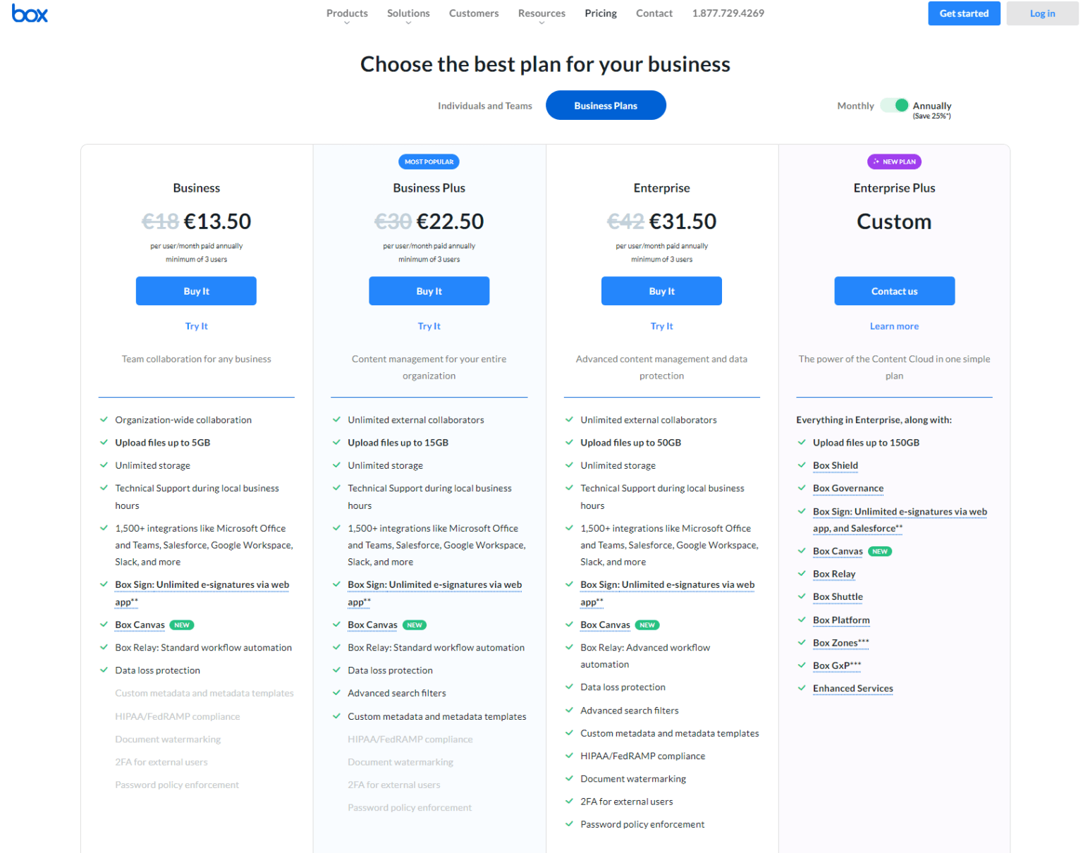The width and height of the screenshot is (1083, 853).
Task: Expand the Products dropdown
Action: 347,13
